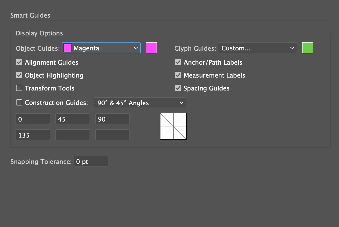Toggle the Alignment Guides checkbox
339x227 pixels.
click(19, 62)
